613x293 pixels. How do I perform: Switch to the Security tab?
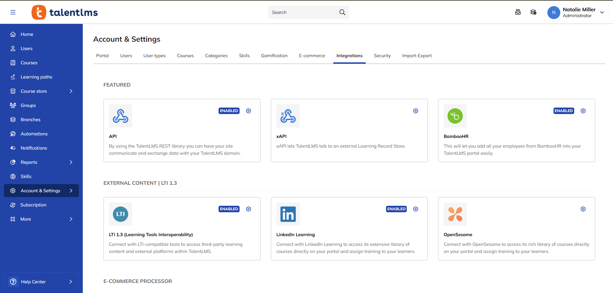pyautogui.click(x=382, y=56)
